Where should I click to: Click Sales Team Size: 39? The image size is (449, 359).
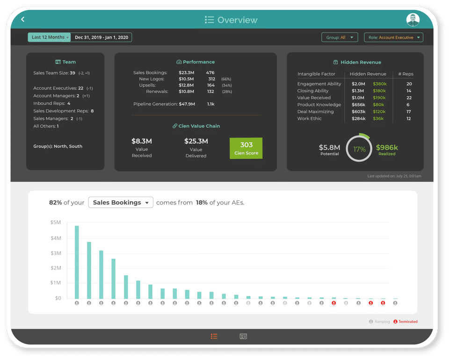54,73
